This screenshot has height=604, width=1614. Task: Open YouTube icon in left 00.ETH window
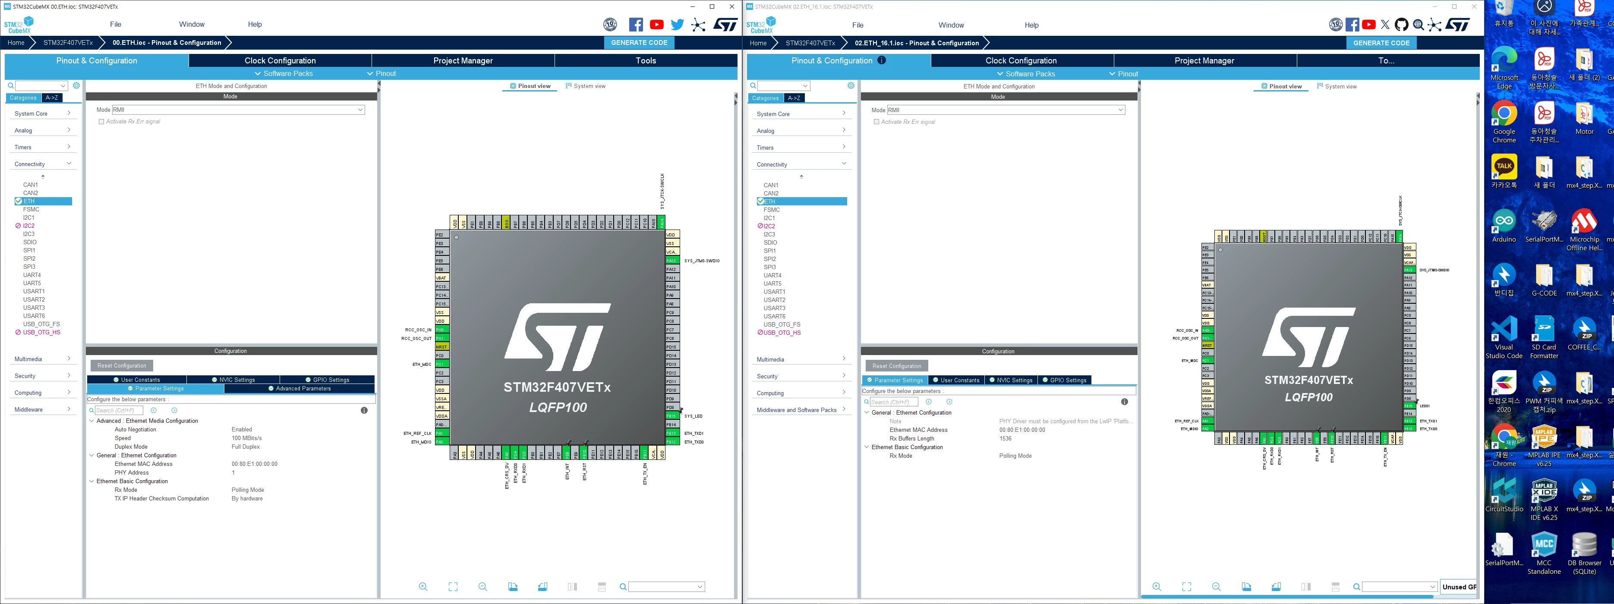[657, 25]
